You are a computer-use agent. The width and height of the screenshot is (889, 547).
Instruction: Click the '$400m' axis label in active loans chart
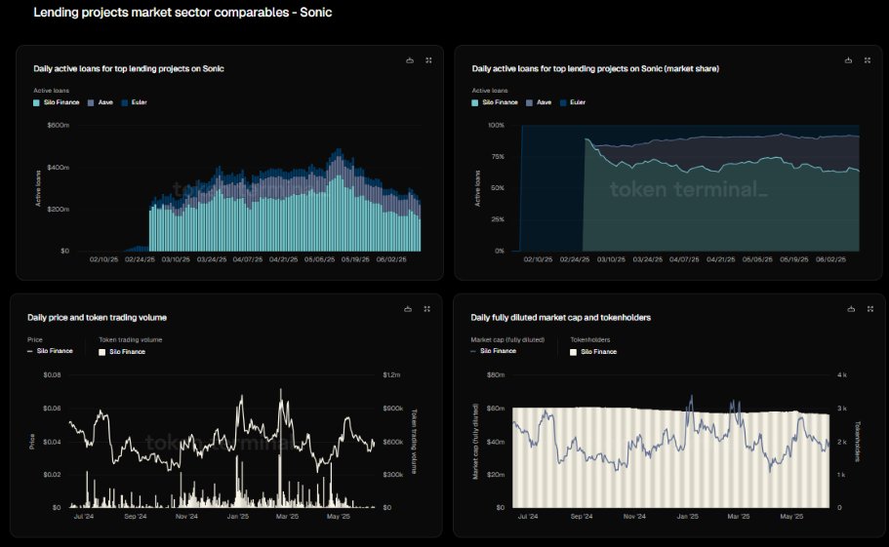(x=58, y=168)
